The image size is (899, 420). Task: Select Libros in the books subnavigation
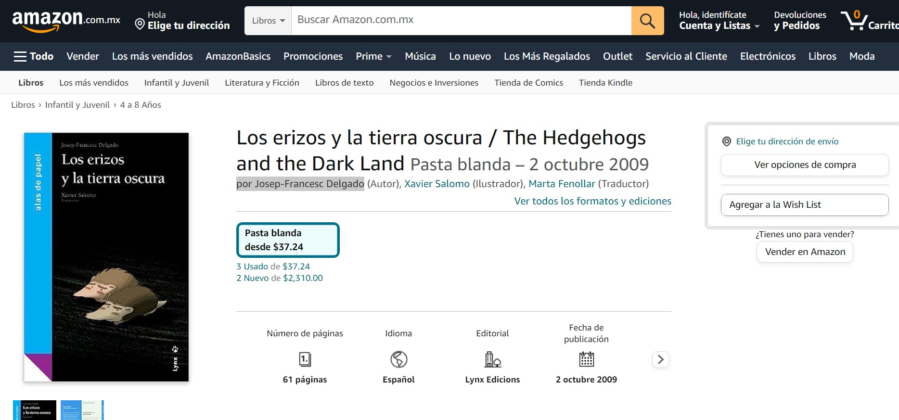tap(31, 83)
